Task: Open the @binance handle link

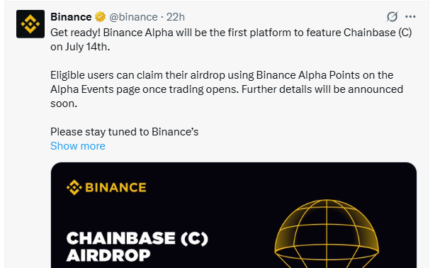Action: point(133,17)
